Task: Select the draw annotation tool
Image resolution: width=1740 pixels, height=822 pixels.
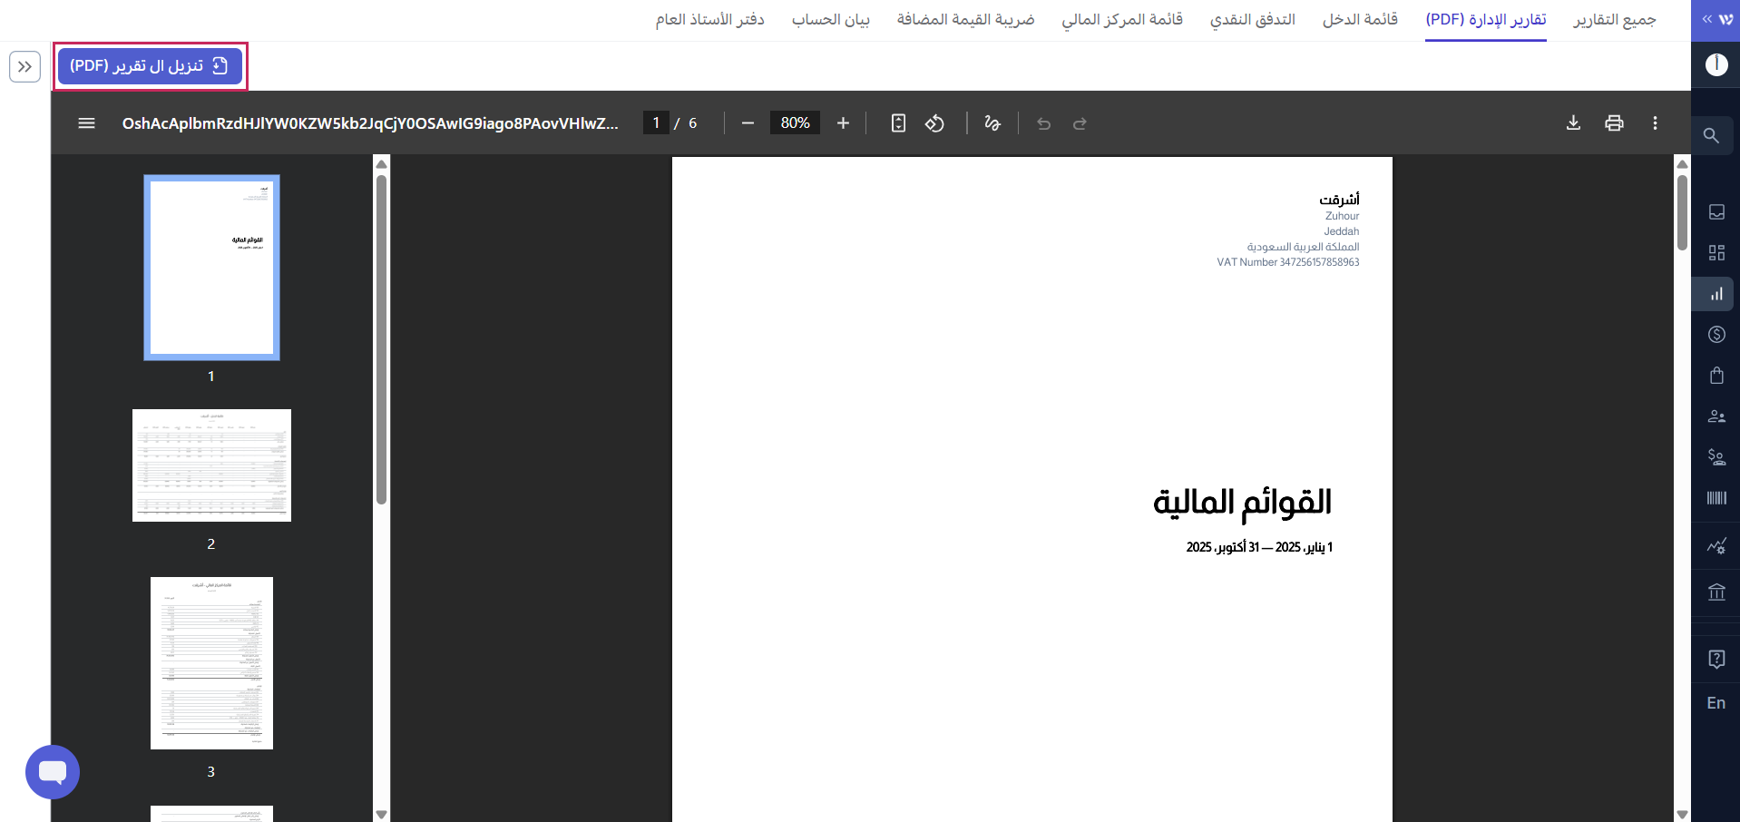Action: point(992,123)
